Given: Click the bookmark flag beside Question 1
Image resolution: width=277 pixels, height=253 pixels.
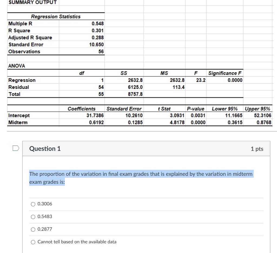Looking at the screenshot, I should 16,148.
